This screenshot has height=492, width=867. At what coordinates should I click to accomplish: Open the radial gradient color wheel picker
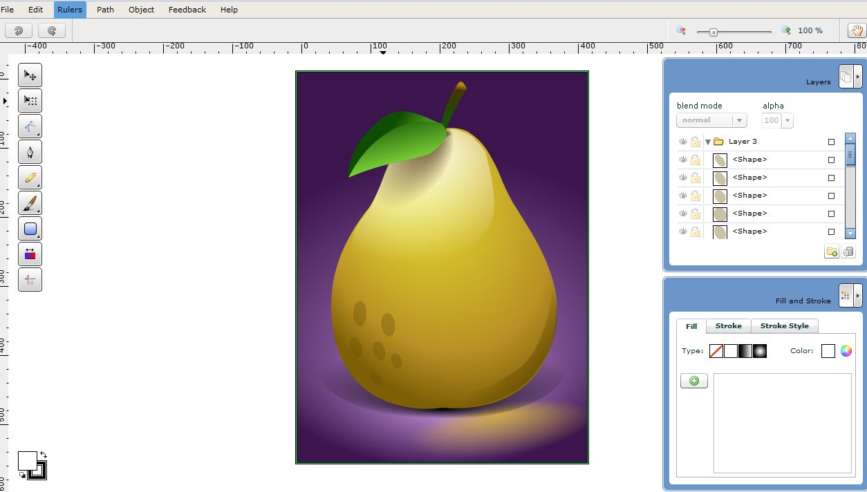pos(846,351)
